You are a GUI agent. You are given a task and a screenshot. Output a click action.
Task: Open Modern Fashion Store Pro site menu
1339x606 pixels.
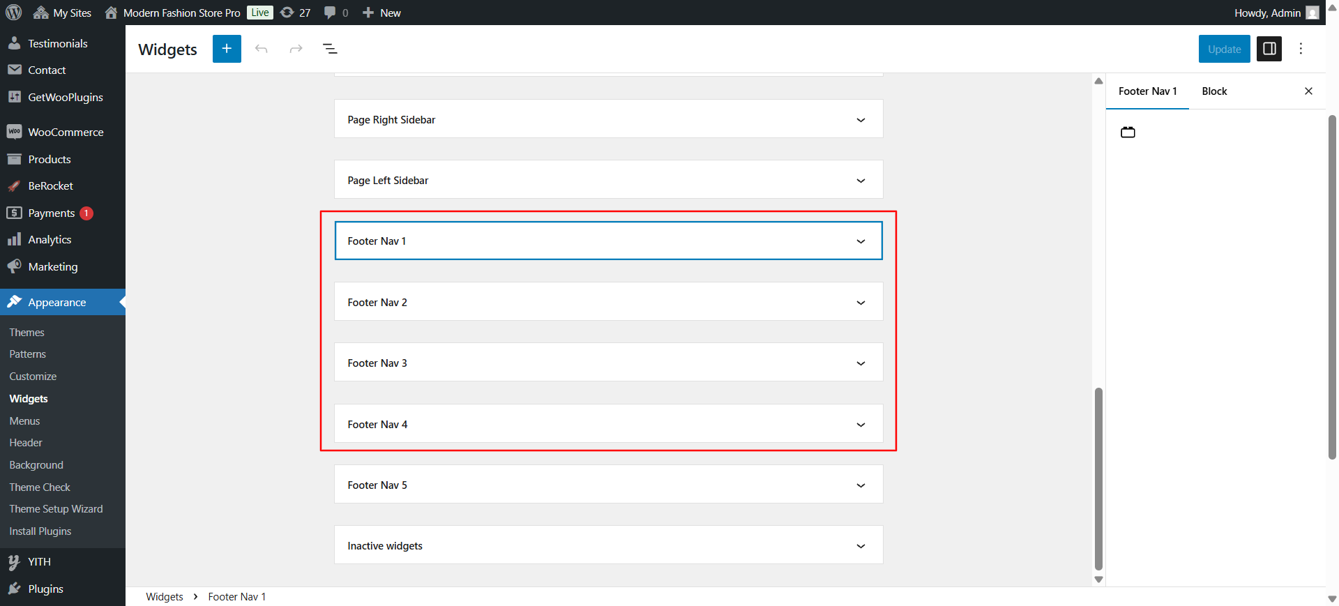[172, 13]
